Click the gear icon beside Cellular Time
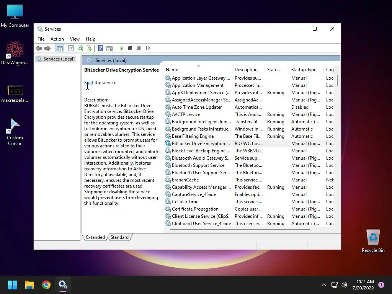 click(x=168, y=201)
